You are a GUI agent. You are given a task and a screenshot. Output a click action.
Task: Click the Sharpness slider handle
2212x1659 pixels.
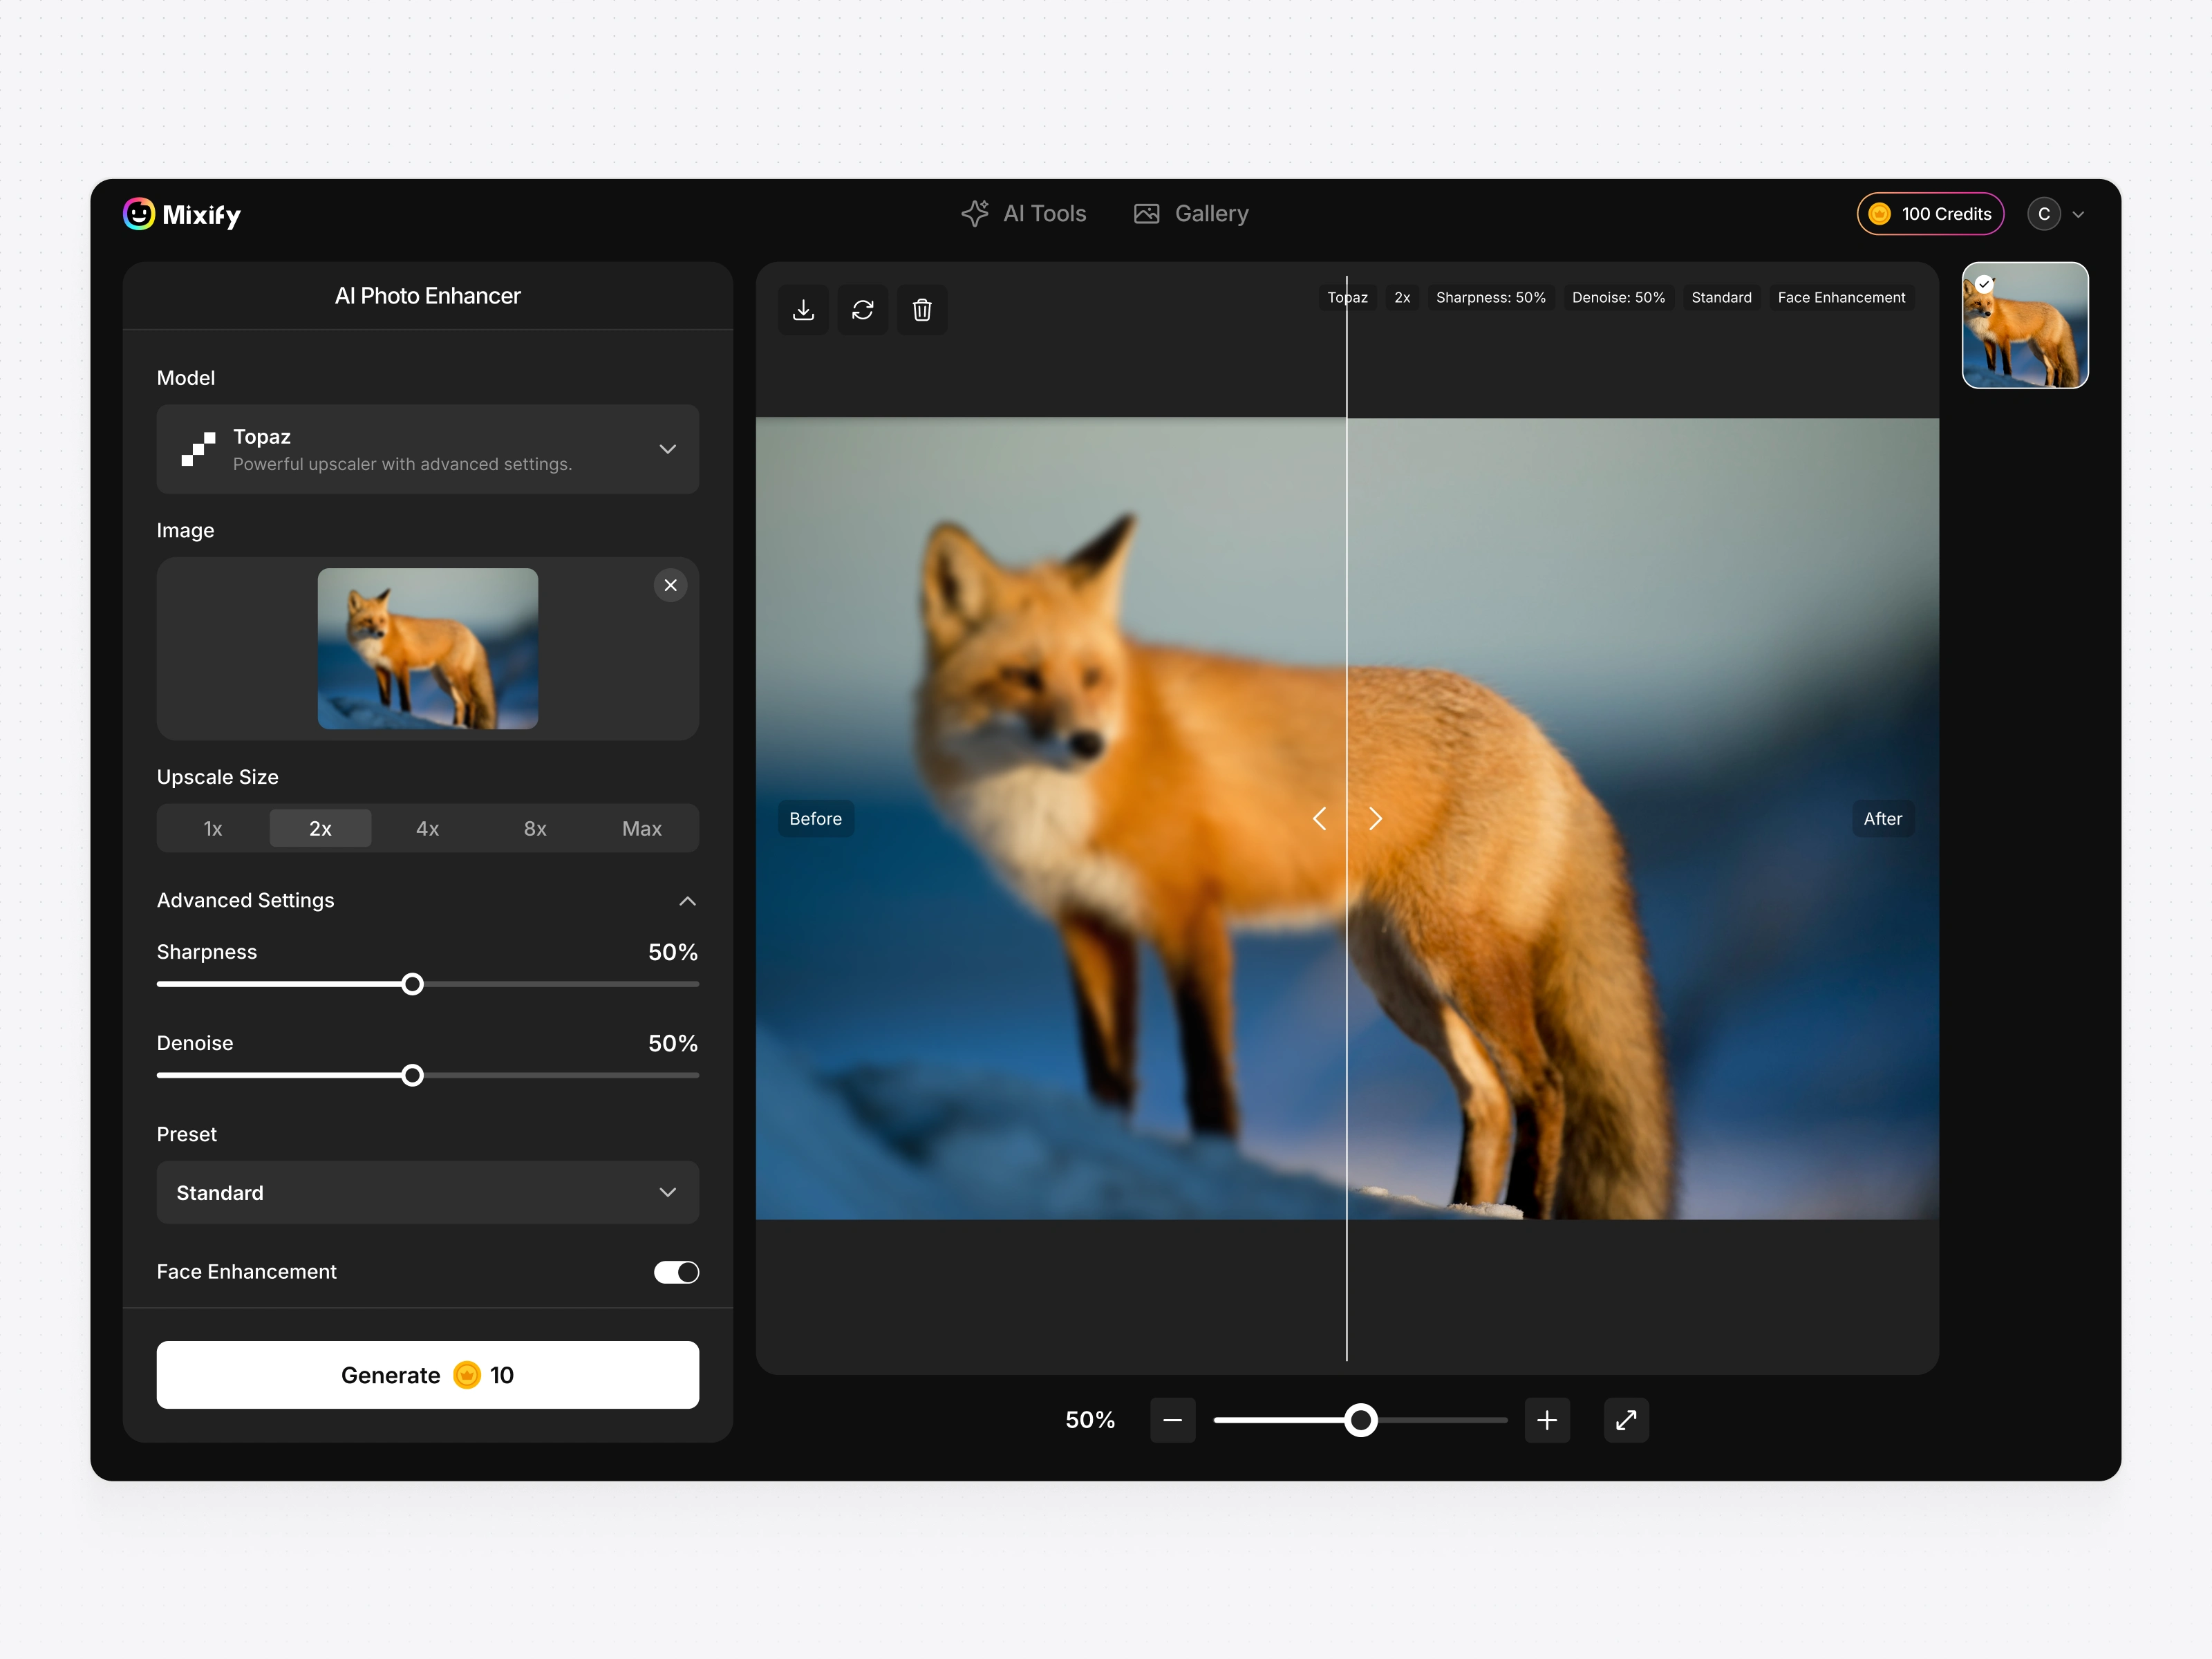(x=412, y=984)
